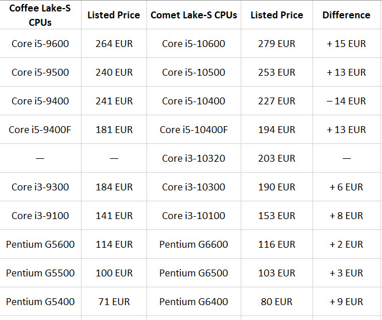Click the 279 EUR price cell
This screenshot has height=320, width=382.
[277, 44]
